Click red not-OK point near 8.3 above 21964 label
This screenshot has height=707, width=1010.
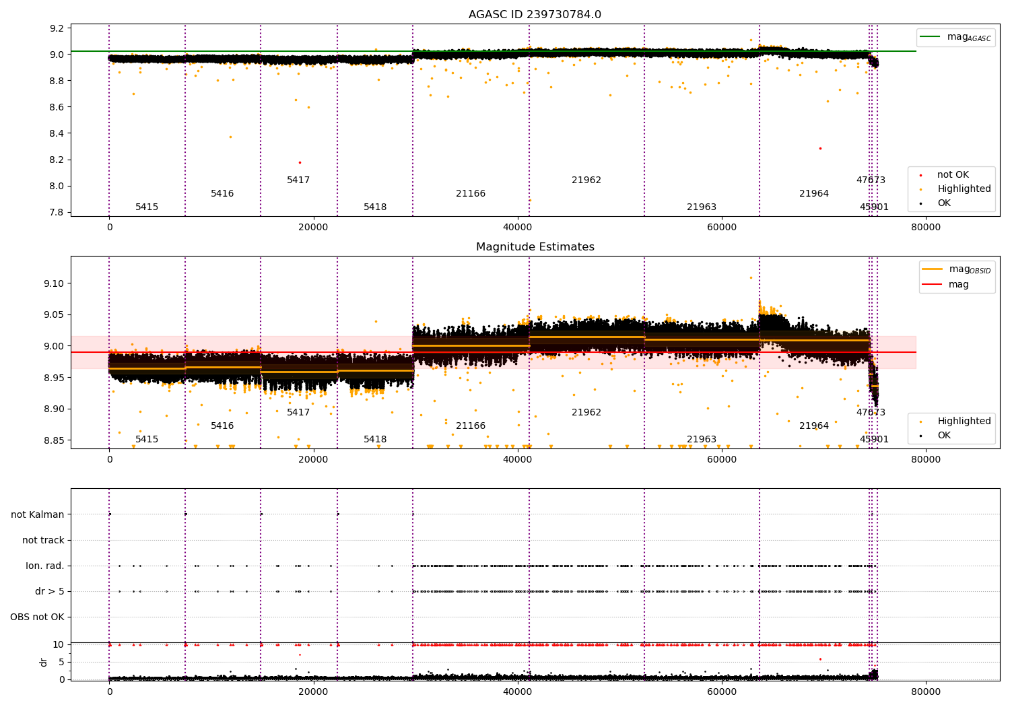820,148
